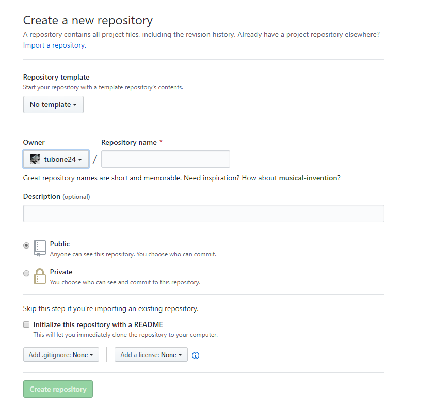Click the Import a repository link

click(54, 45)
